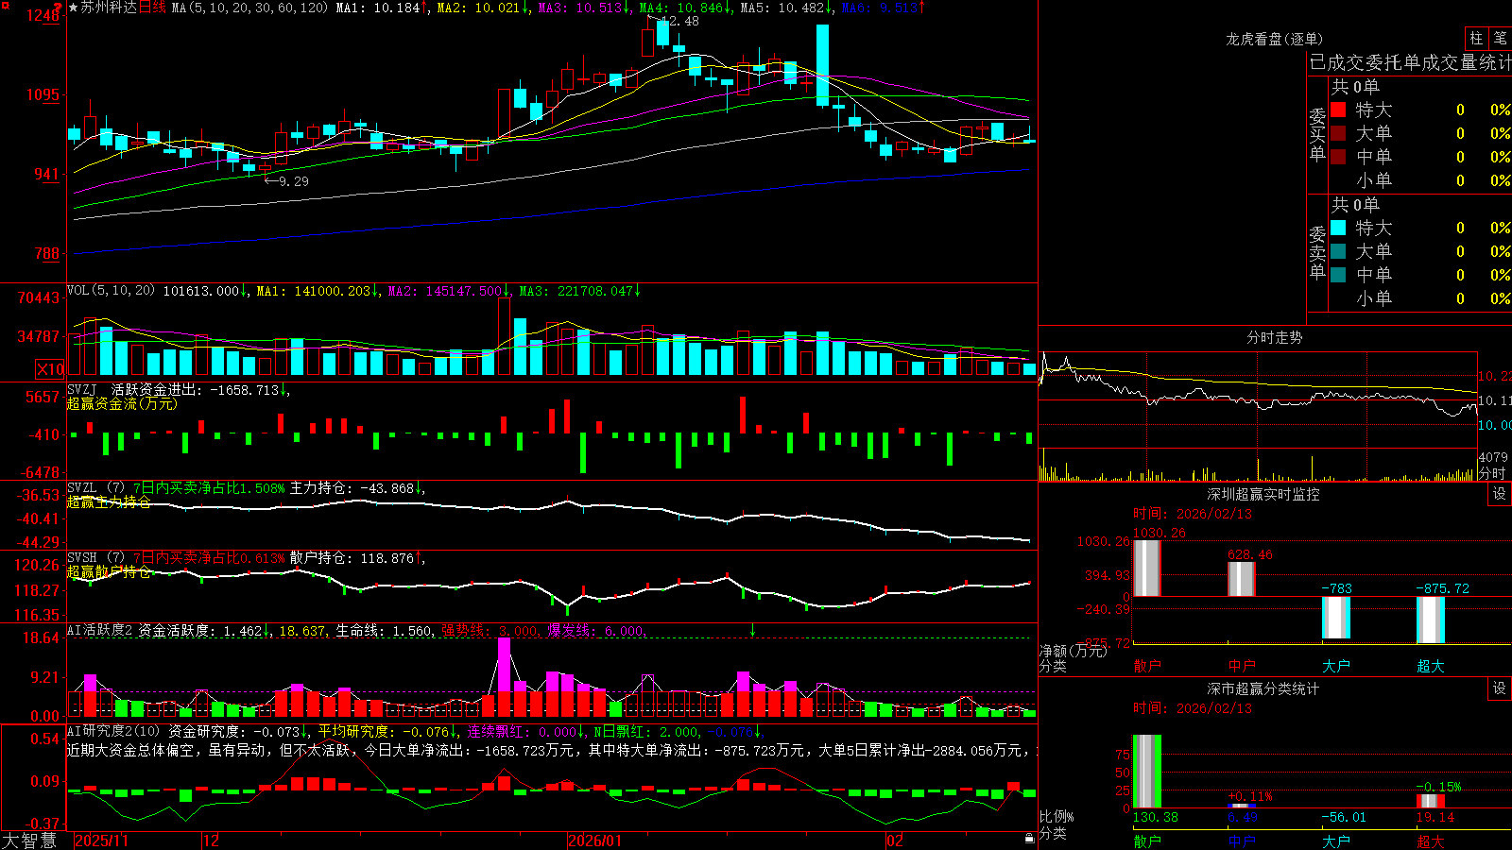This screenshot has width=1512, height=850.
Task: Switch to 笔 tick view button
Action: click(x=1500, y=39)
